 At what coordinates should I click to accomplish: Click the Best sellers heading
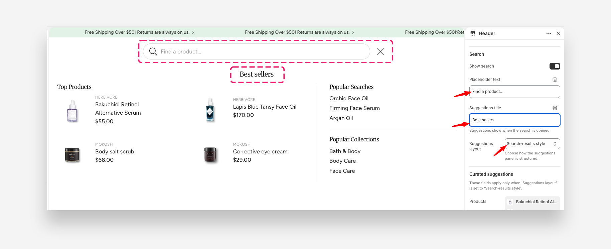click(x=257, y=74)
